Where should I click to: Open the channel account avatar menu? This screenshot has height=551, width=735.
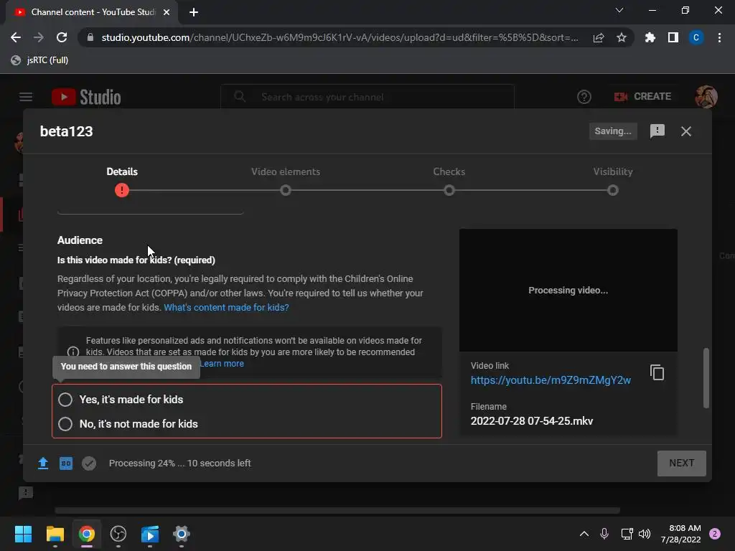(x=706, y=97)
